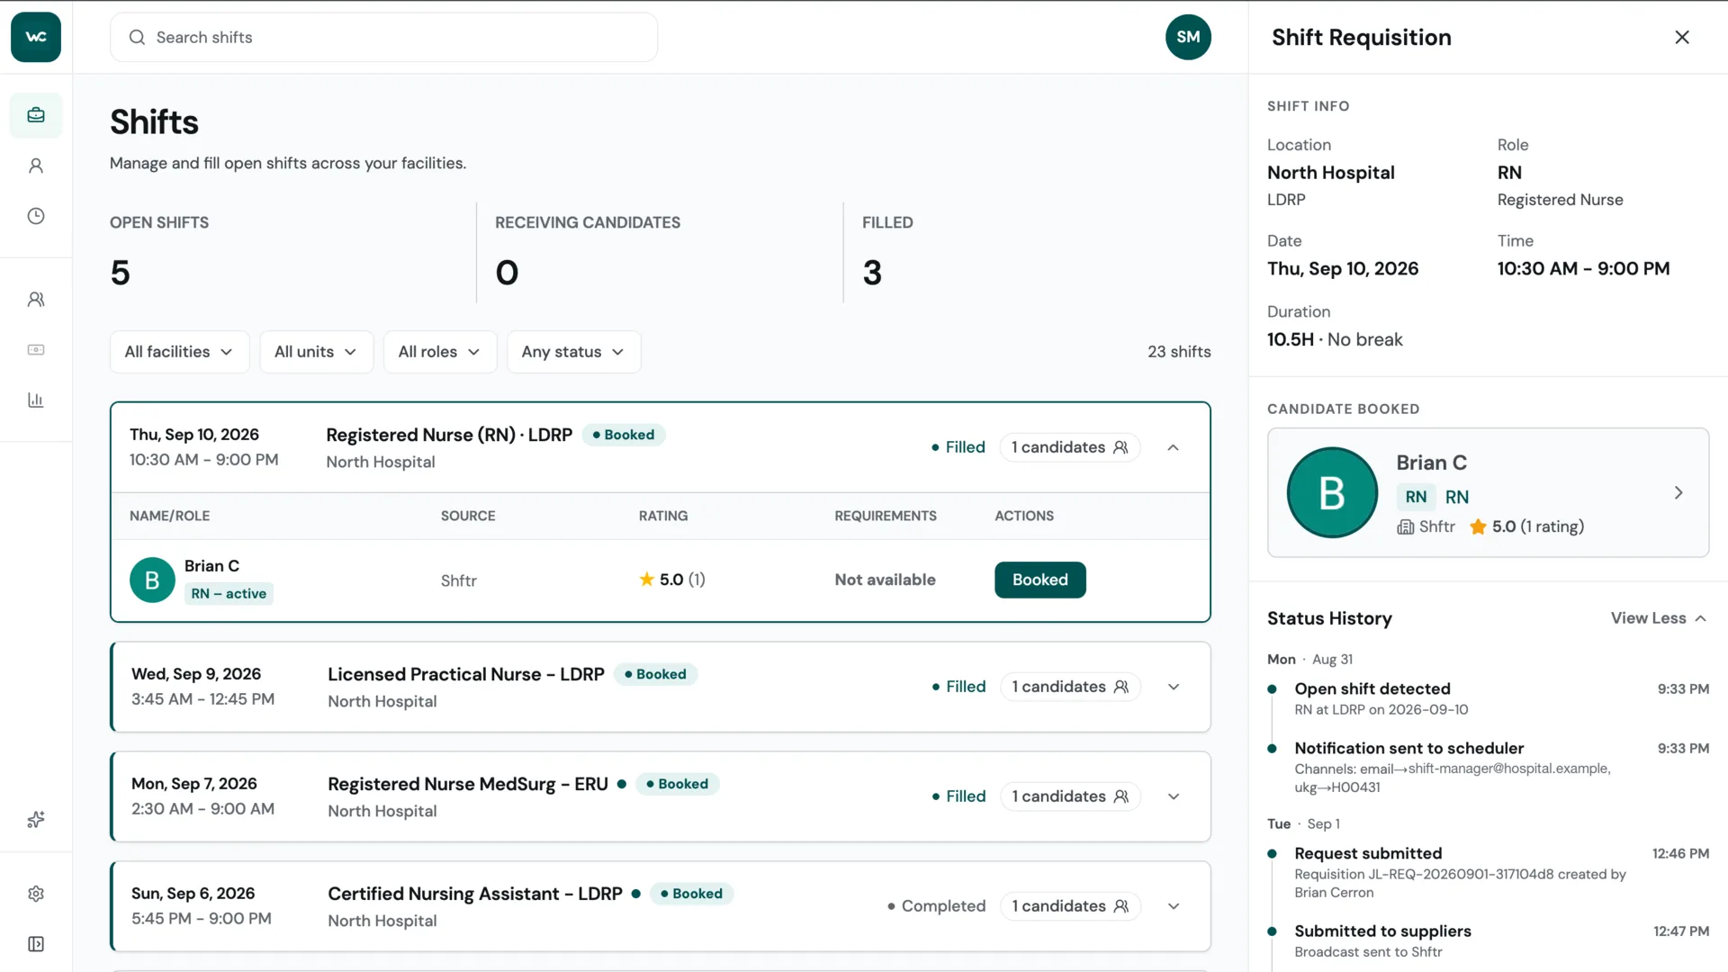
Task: Open the settings gear sidebar icon
Action: pos(36,894)
